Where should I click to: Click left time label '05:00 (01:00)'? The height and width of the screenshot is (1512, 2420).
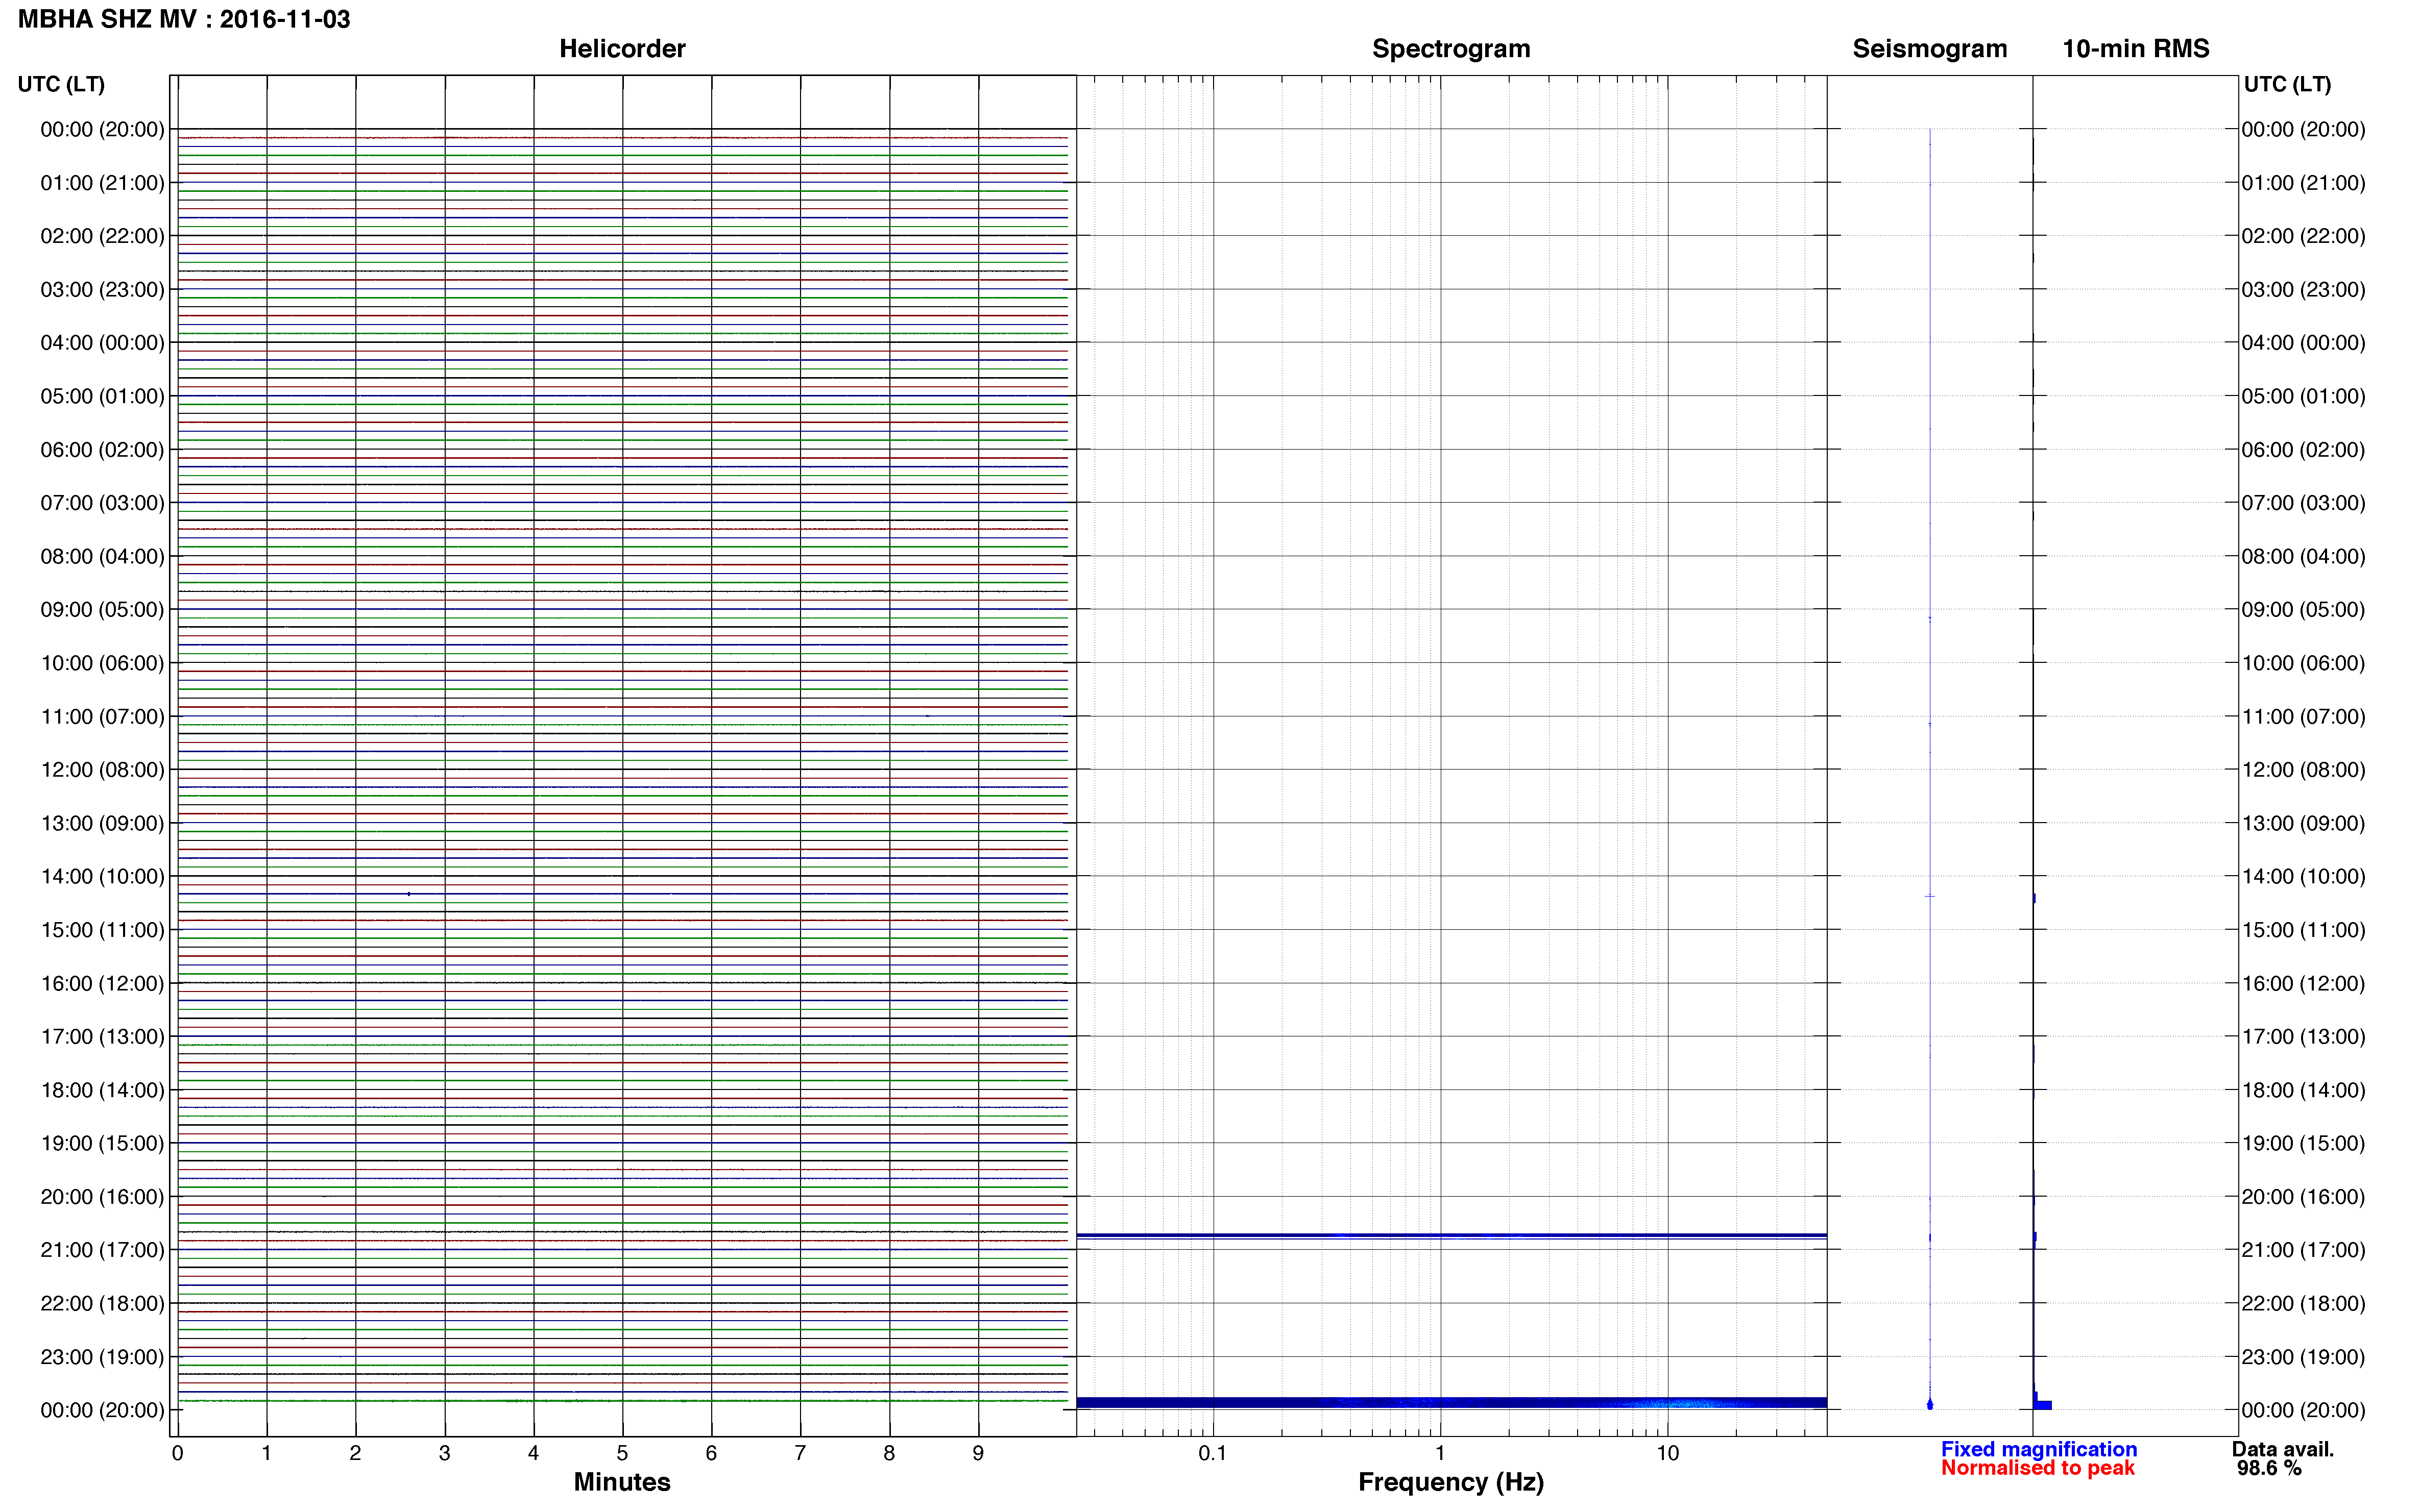pos(102,396)
